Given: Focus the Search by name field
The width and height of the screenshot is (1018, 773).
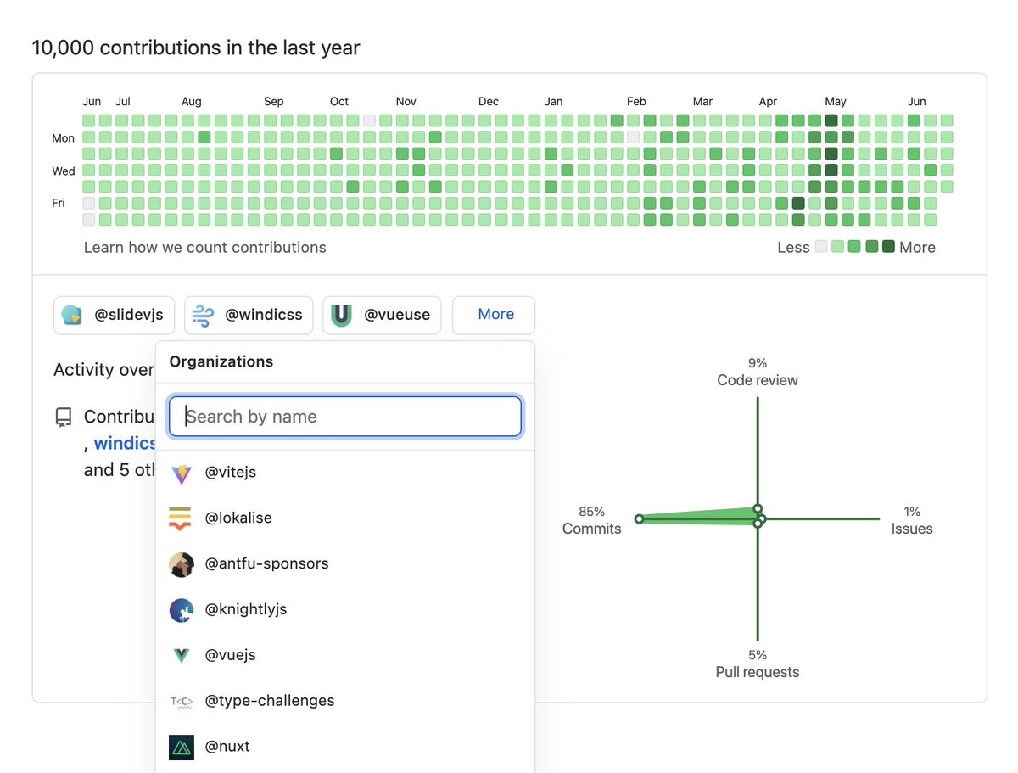Looking at the screenshot, I should [345, 417].
